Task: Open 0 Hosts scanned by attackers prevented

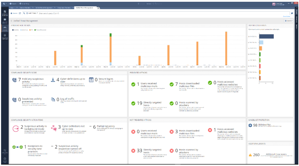Action: point(187,106)
